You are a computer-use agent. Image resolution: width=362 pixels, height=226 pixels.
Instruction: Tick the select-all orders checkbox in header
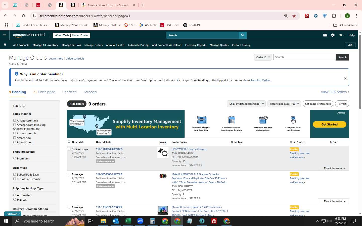pyautogui.click(x=69, y=142)
